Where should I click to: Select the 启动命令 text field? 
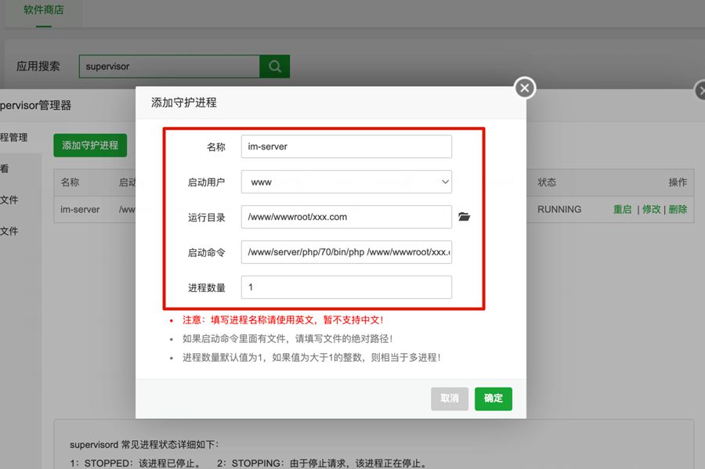tap(346, 252)
